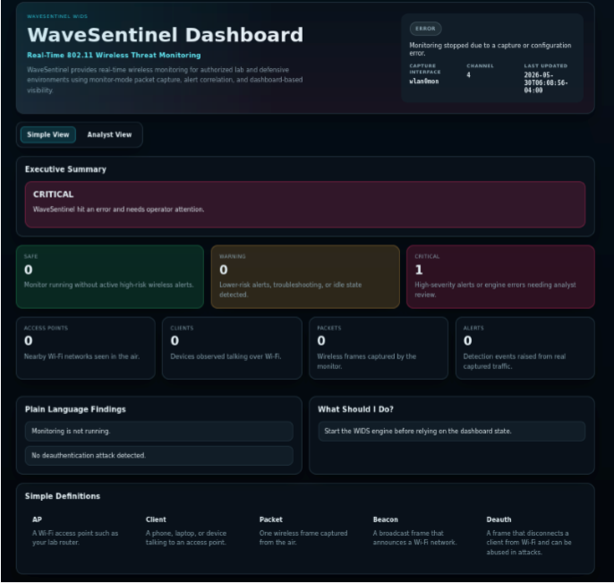Click 'Monitoring stopped due to a capture' message
Image resolution: width=614 pixels, height=584 pixels.
point(490,49)
